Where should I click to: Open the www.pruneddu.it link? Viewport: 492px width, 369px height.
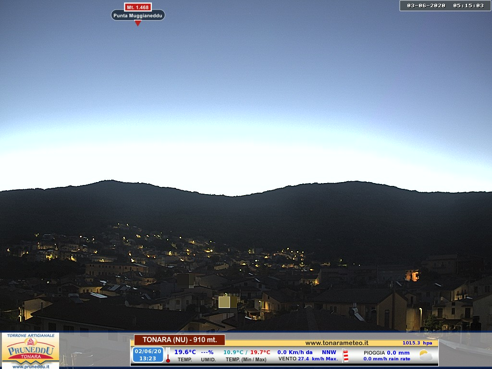(x=31, y=367)
